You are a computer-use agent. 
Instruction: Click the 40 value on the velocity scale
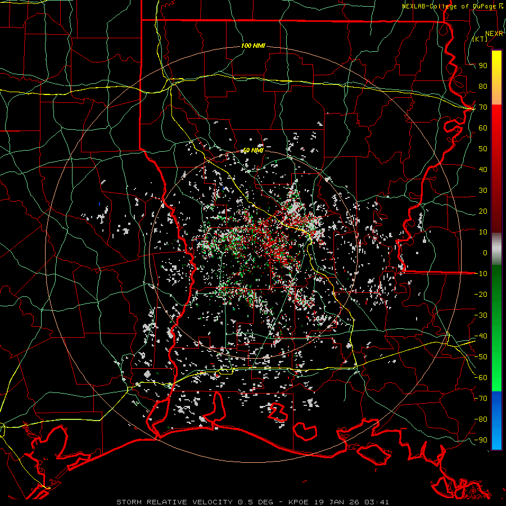click(483, 169)
